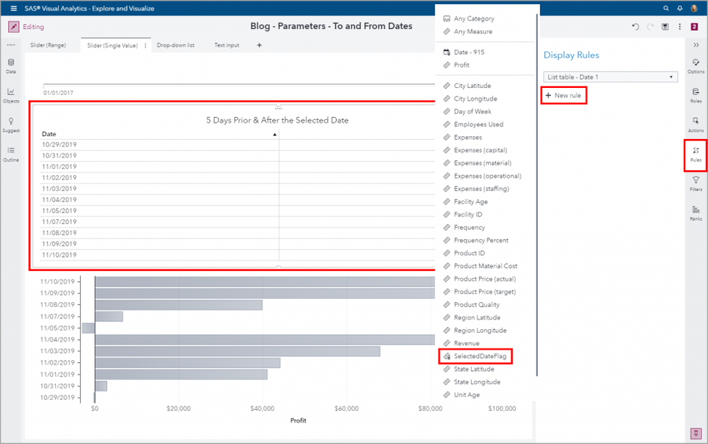
Task: Switch to the Drop-down list tab
Action: tap(175, 45)
